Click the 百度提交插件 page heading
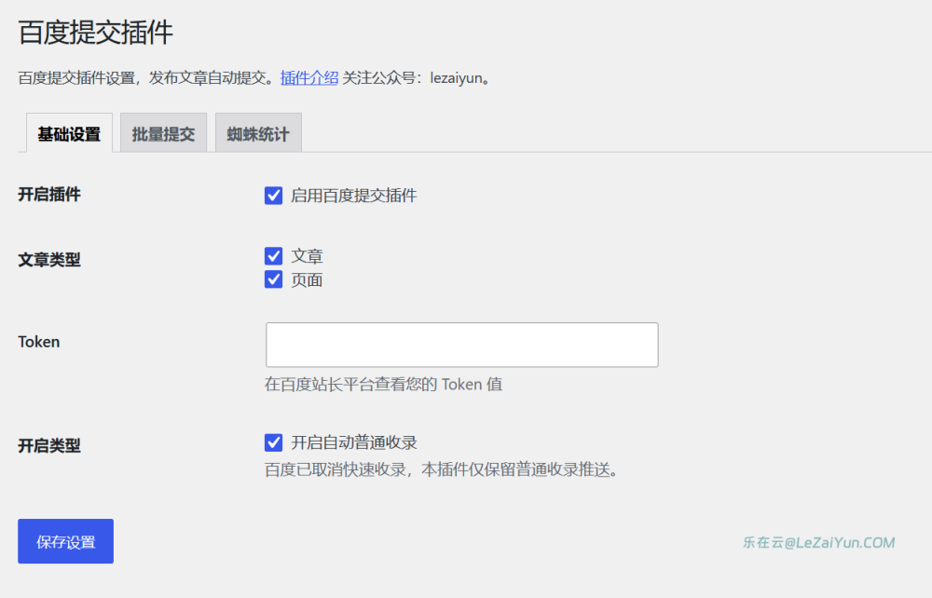The height and width of the screenshot is (598, 932). tap(96, 32)
